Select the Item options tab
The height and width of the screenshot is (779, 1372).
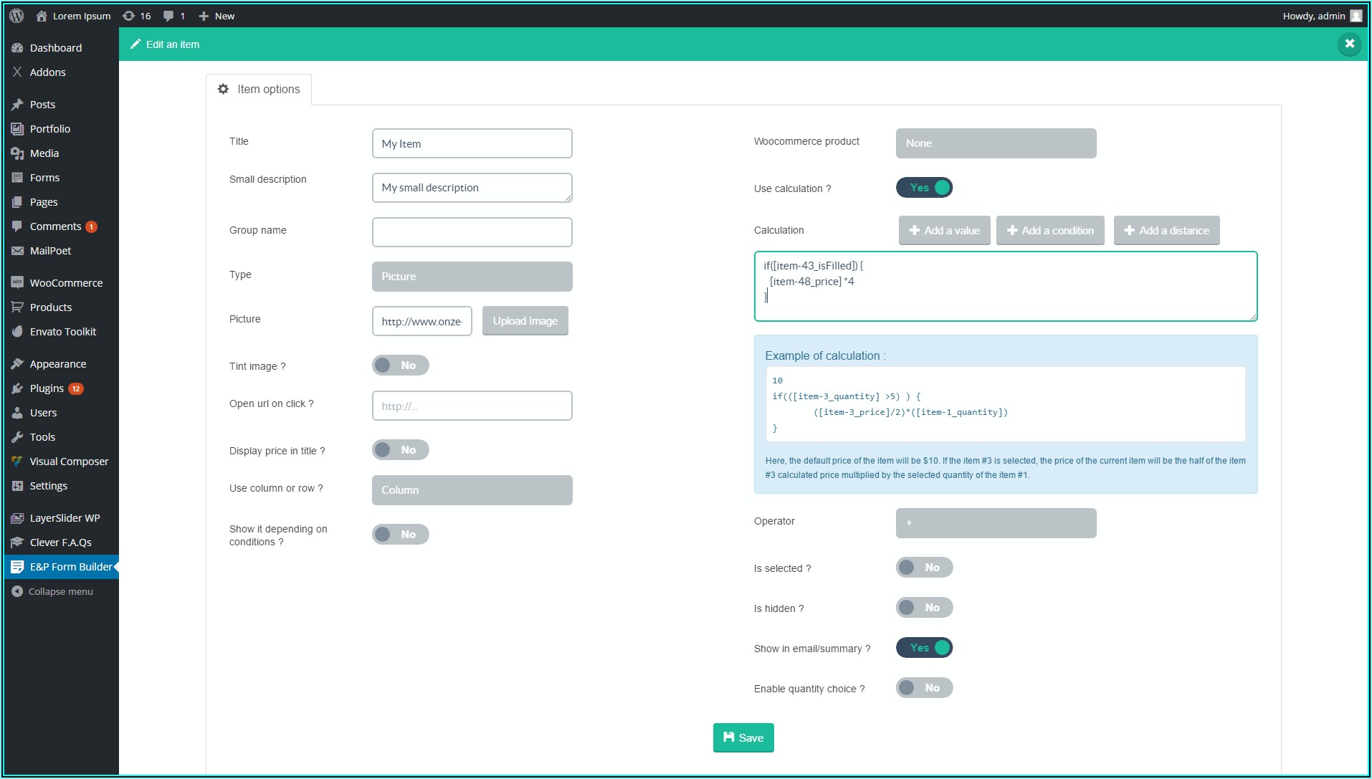pos(259,90)
